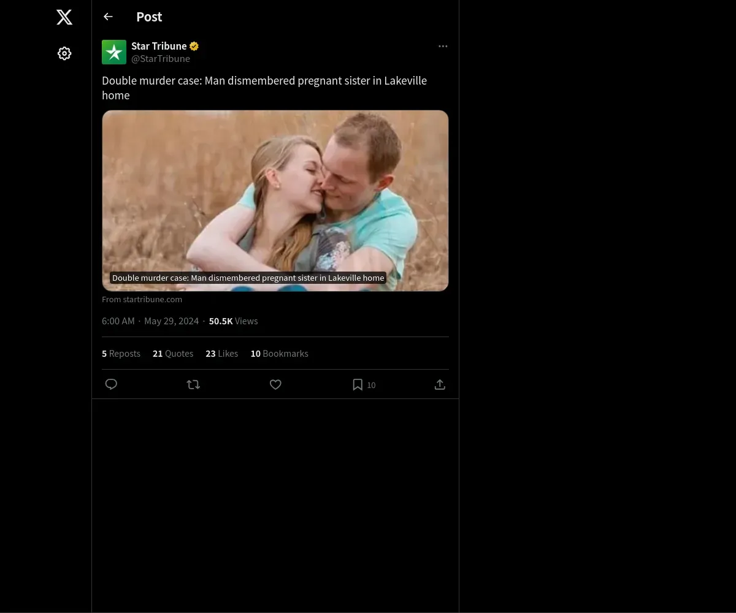Toggle the bookmark on this post
736x613 pixels.
pos(358,384)
